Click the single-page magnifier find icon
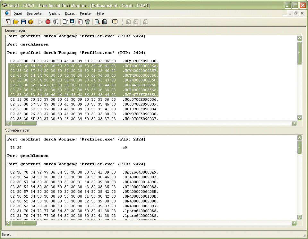308x239 pixels. point(97,22)
